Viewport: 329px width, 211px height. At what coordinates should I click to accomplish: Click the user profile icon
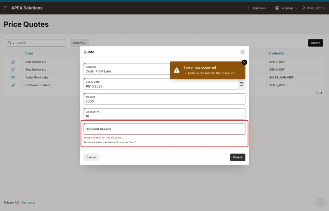coord(304,8)
